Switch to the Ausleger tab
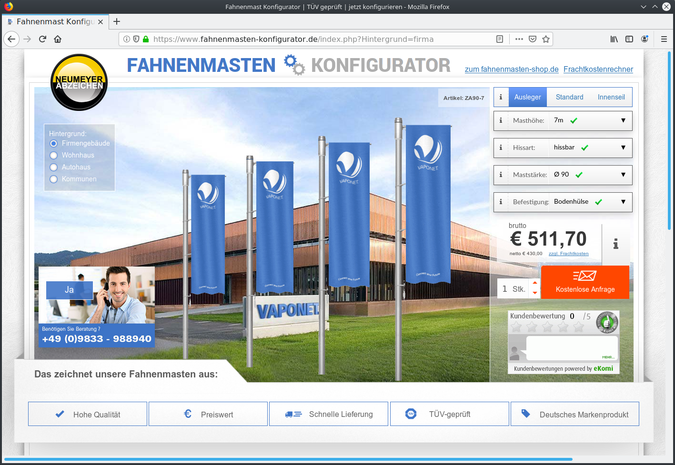 click(527, 97)
